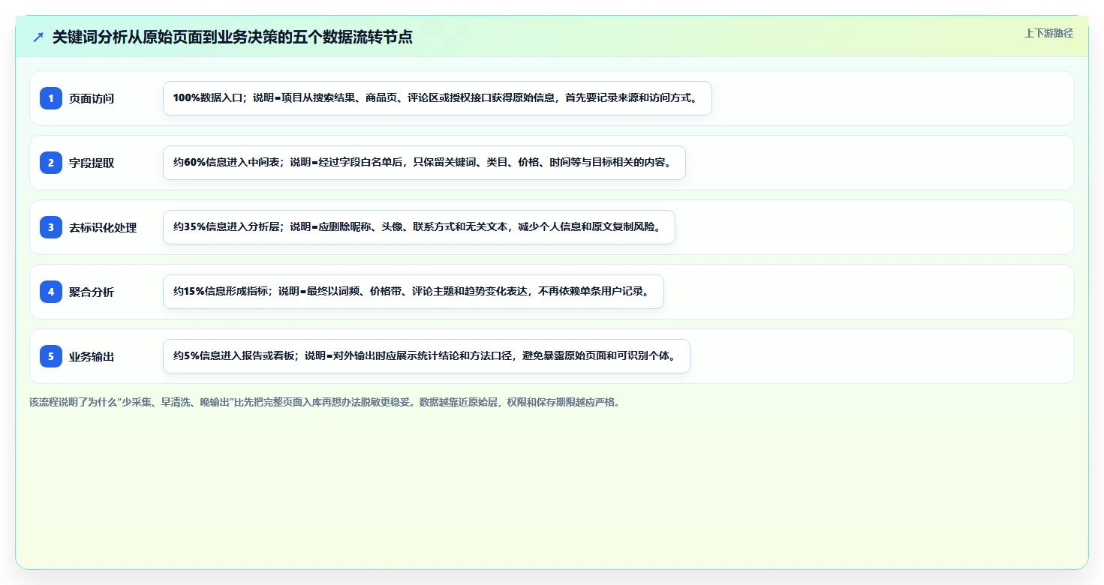The width and height of the screenshot is (1104, 585).
Task: Select step number badge 3
Action: click(x=51, y=227)
